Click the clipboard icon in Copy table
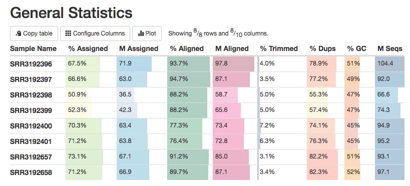Viewport: 410px width, 186px height. (x=18, y=33)
